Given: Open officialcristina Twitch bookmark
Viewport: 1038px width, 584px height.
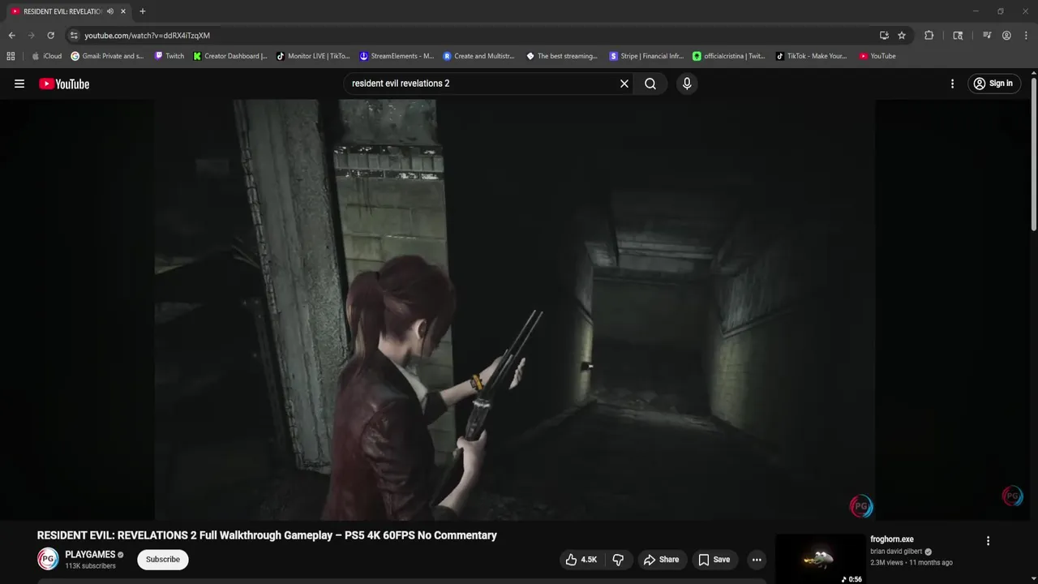Looking at the screenshot, I should (x=729, y=56).
